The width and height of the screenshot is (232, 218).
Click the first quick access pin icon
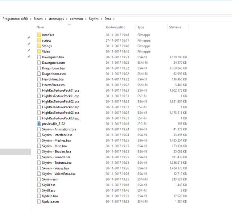point(29,38)
